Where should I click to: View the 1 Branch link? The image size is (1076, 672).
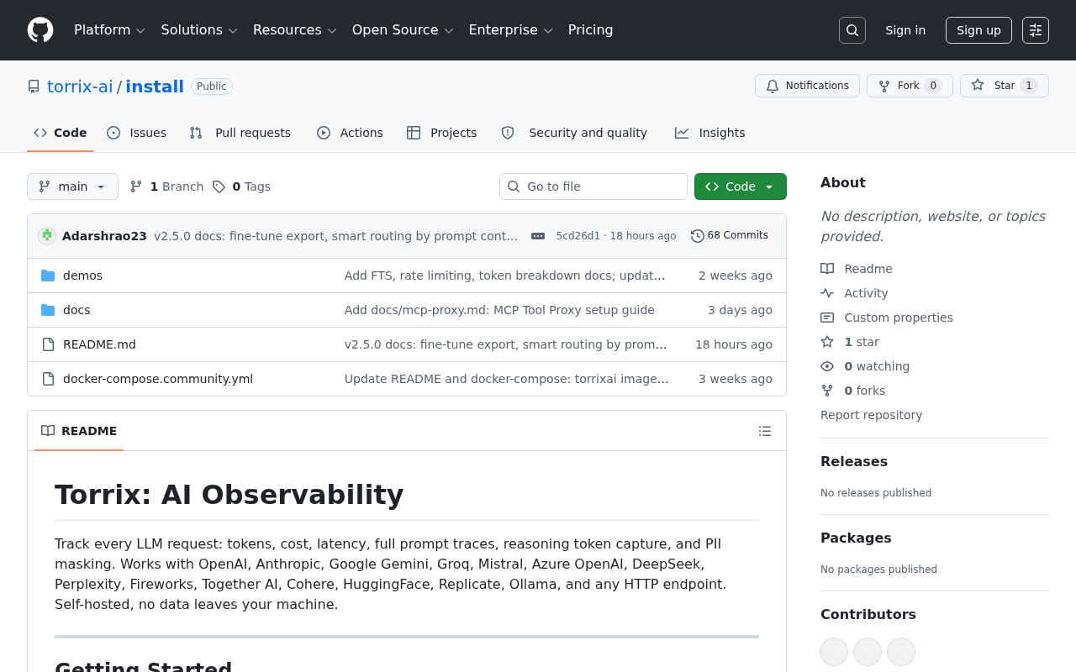pyautogui.click(x=166, y=186)
